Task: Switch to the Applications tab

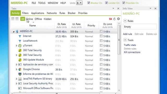Action: (38, 13)
